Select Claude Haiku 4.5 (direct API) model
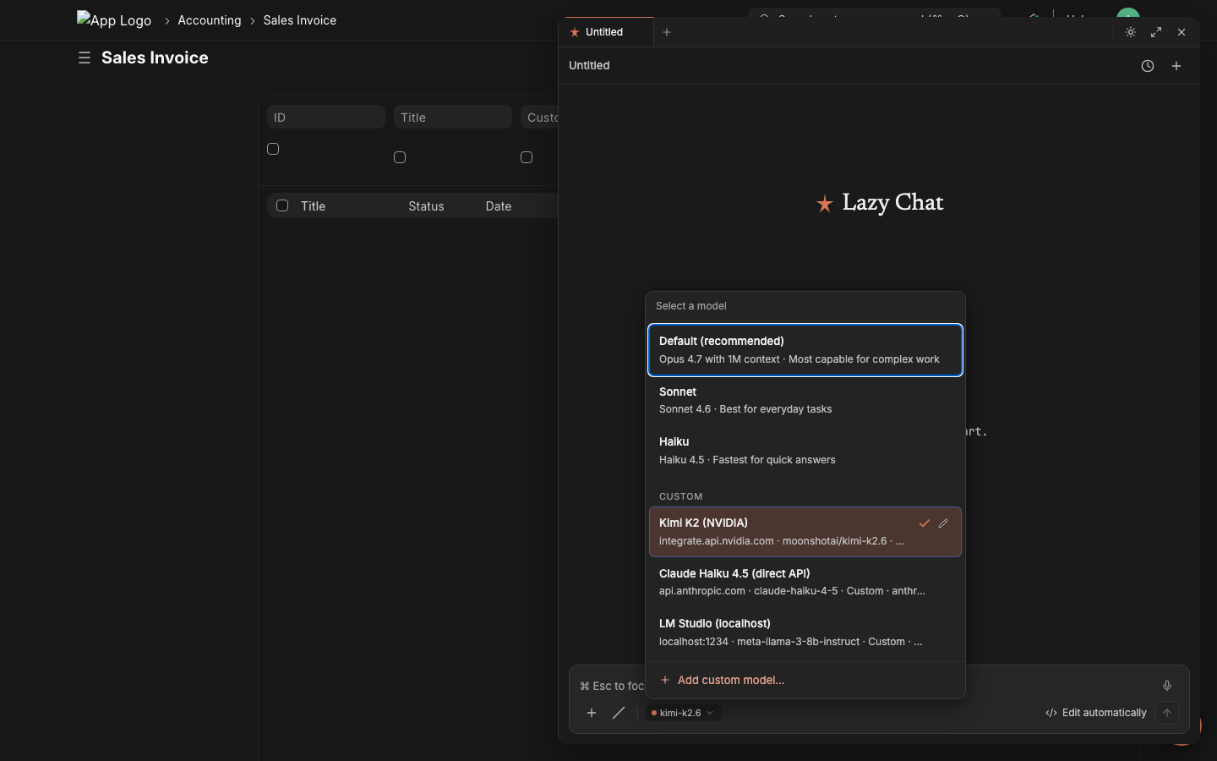Viewport: 1217px width, 761px height. click(805, 582)
